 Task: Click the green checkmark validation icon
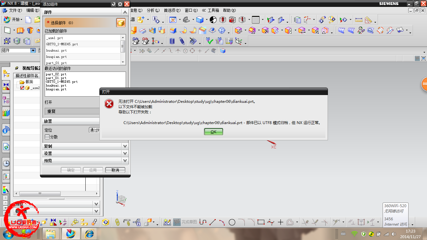[209, 41]
